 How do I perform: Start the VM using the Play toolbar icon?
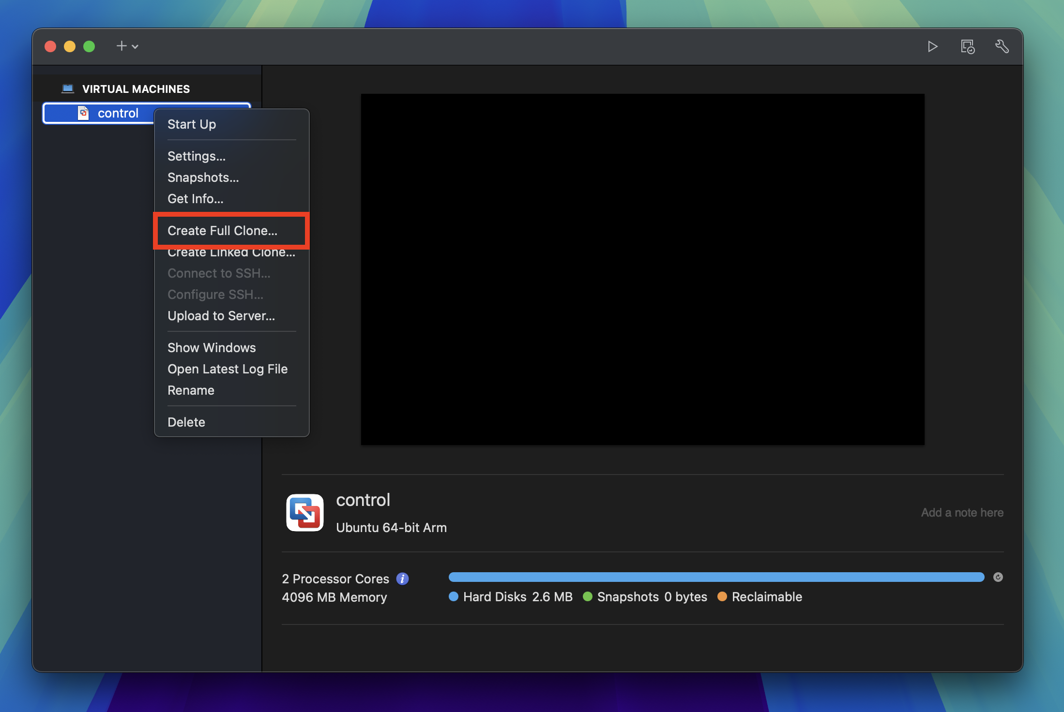click(x=933, y=46)
